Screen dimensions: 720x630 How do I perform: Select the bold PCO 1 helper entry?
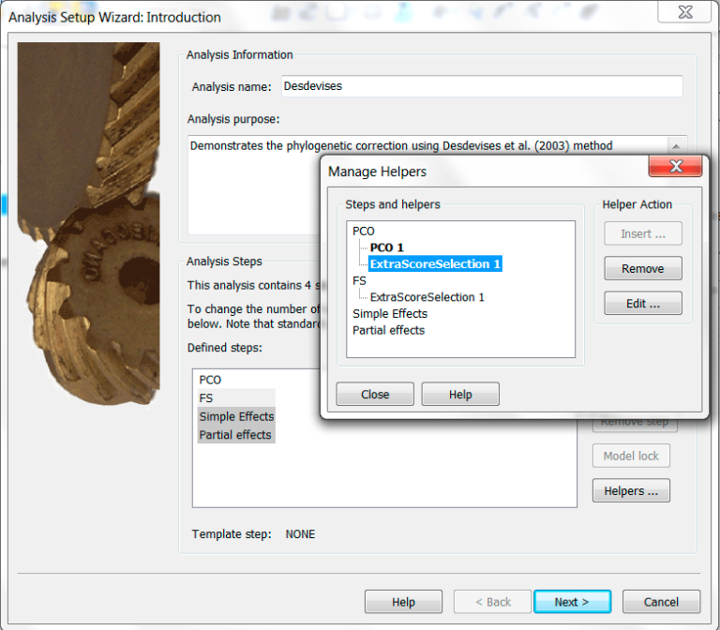[x=386, y=247]
